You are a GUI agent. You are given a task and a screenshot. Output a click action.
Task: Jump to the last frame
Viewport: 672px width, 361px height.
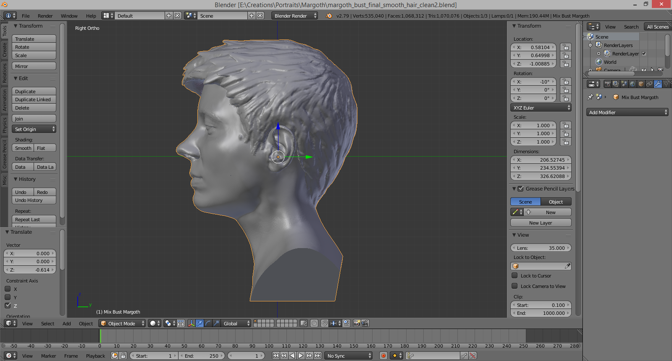click(318, 356)
